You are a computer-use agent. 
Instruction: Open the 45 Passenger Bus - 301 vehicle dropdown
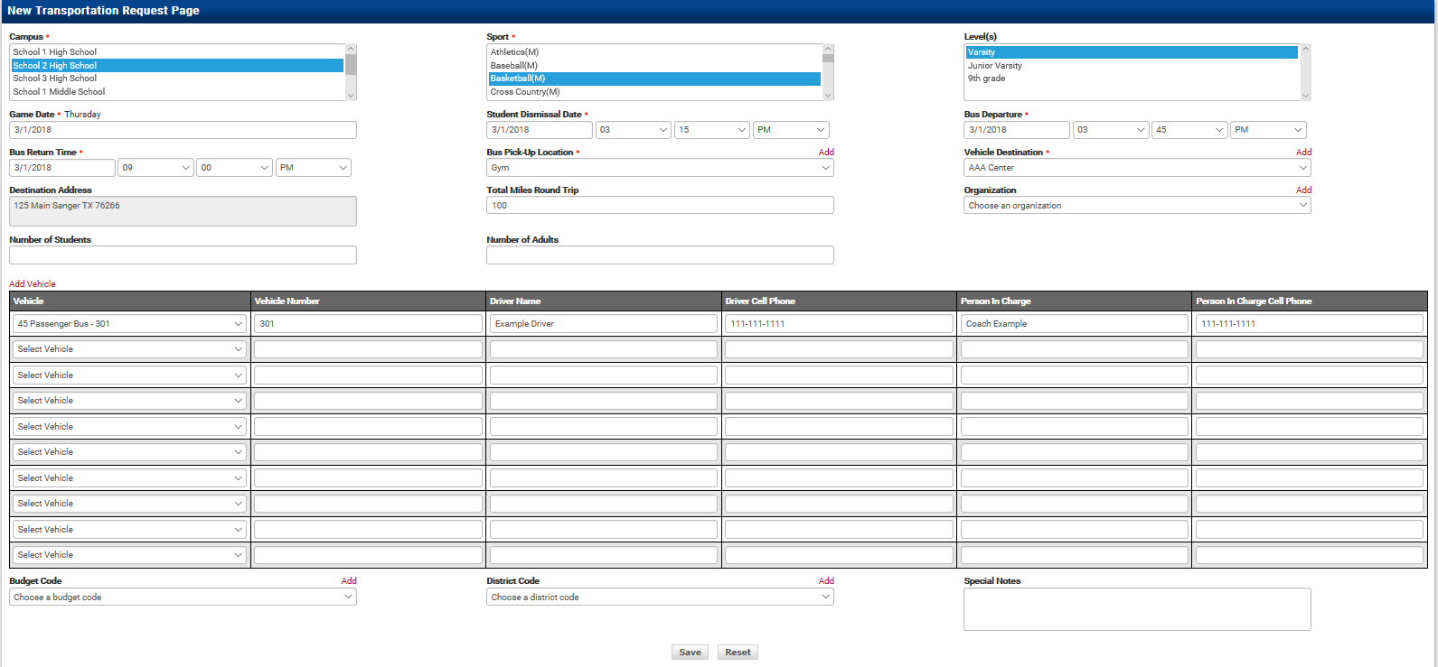pyautogui.click(x=130, y=324)
